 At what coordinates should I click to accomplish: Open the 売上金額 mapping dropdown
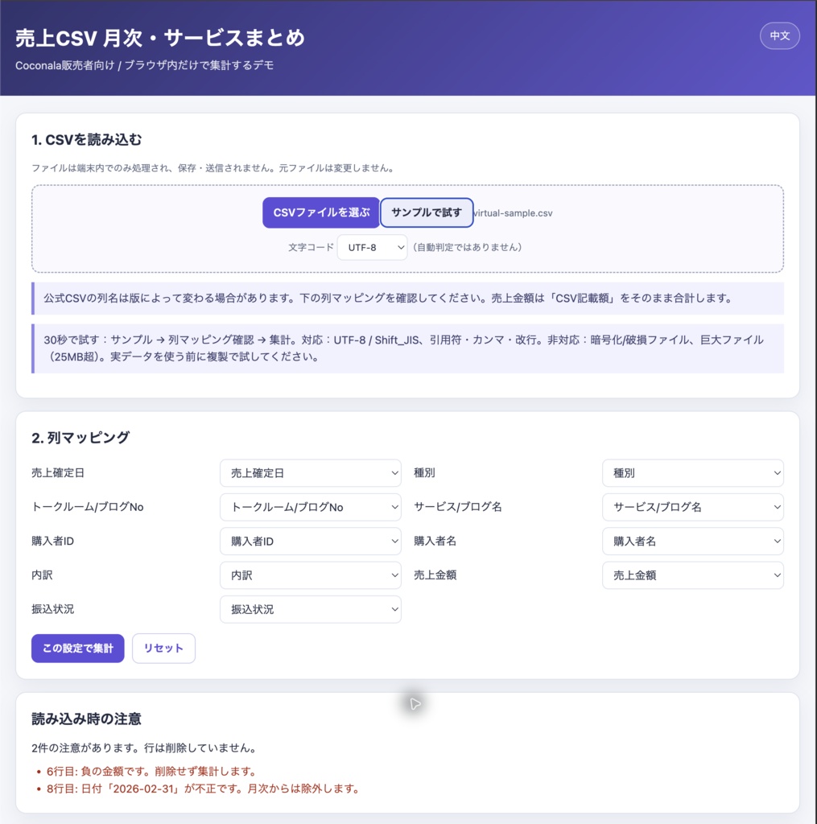[x=693, y=575]
